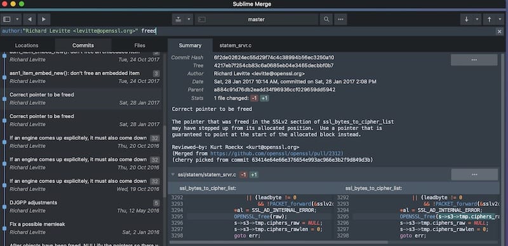Image resolution: width=508 pixels, height=246 pixels.
Task: Open the Summary tab
Action: [190, 45]
